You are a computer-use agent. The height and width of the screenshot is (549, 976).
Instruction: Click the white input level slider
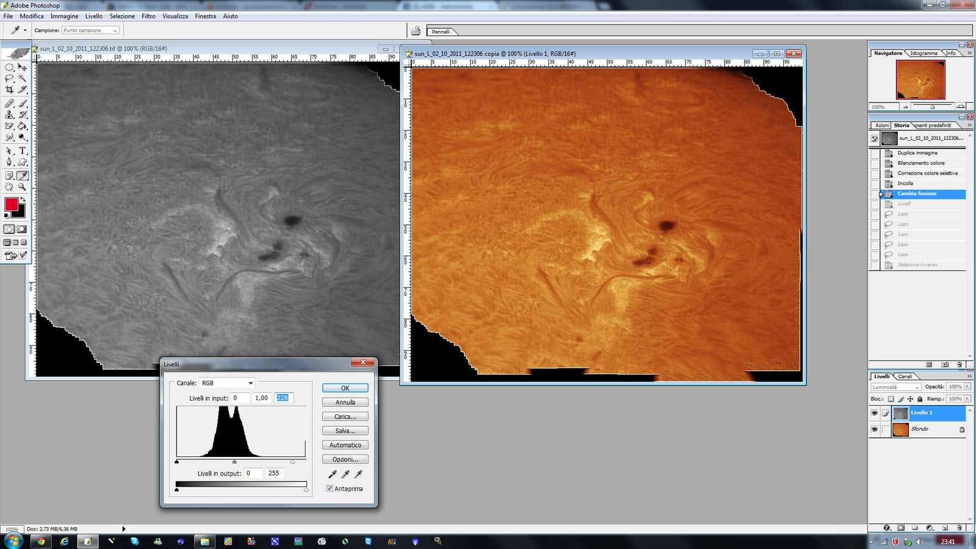tap(292, 462)
